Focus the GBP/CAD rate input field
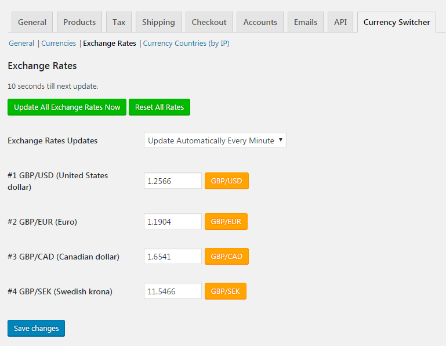Screen dimensions: 446x346 pyautogui.click(x=173, y=256)
